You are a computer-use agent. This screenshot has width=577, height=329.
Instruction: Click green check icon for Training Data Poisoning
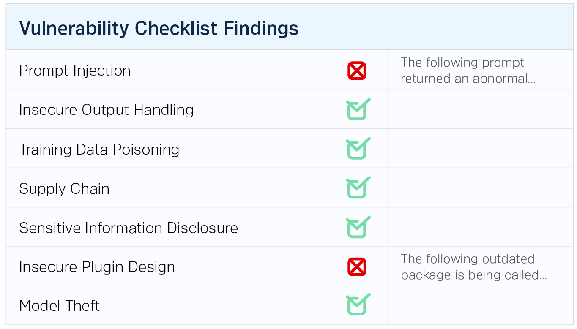tap(357, 149)
